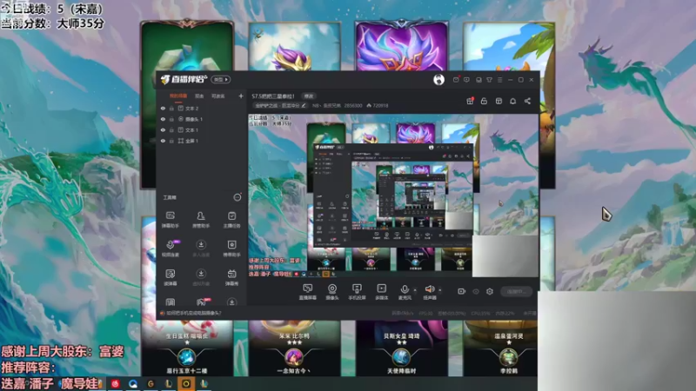Lock the 文本 1 source
The image size is (696, 391).
171,129
